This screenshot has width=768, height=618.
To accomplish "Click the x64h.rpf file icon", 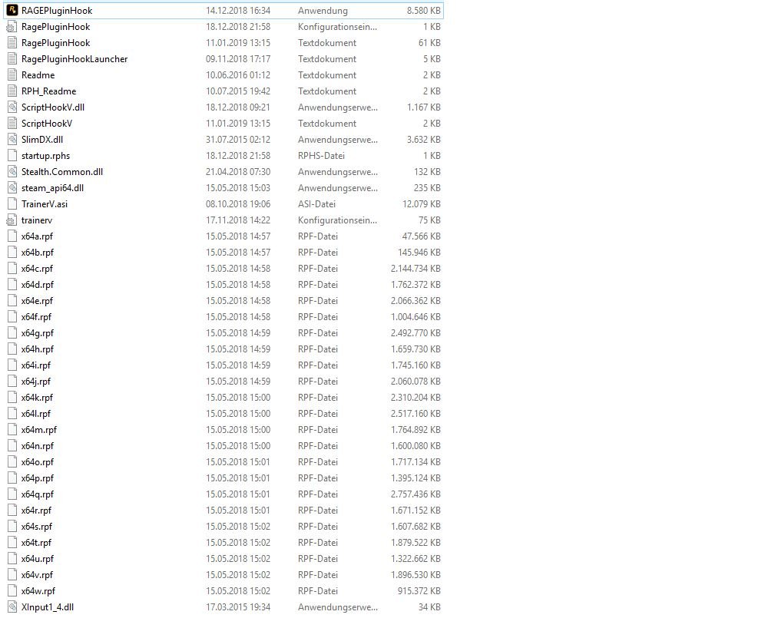I will click(x=12, y=349).
